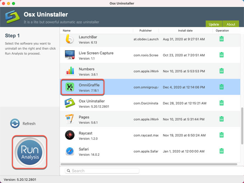Click date Nov 10, 2015 at 5:53:53 PM

pyautogui.click(x=184, y=71)
